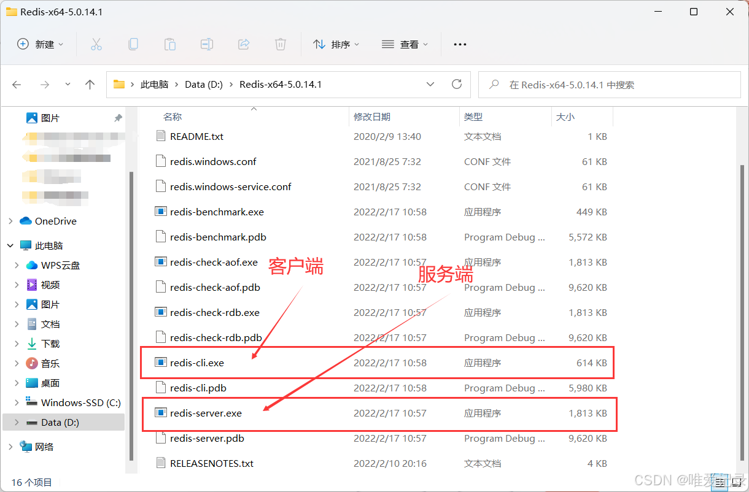Expand the WPS云盘 tree node

click(17, 265)
